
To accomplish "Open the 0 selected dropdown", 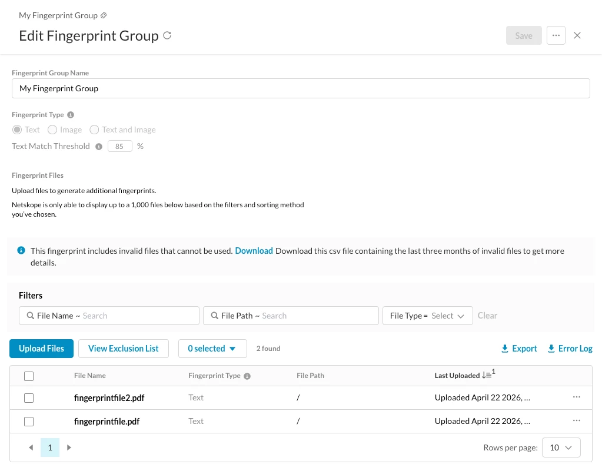I will tap(212, 349).
